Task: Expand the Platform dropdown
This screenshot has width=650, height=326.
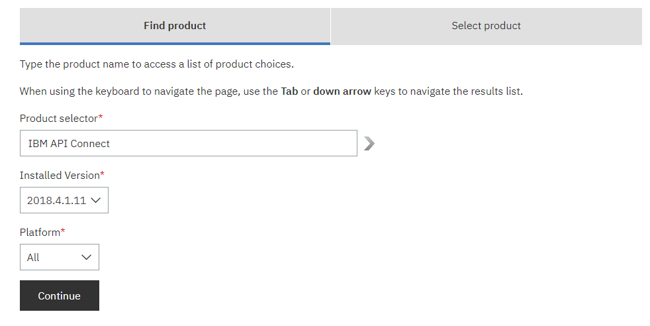Action: (59, 257)
